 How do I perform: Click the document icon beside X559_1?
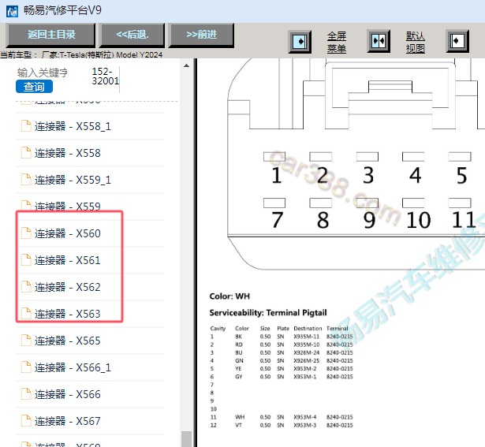(x=26, y=179)
